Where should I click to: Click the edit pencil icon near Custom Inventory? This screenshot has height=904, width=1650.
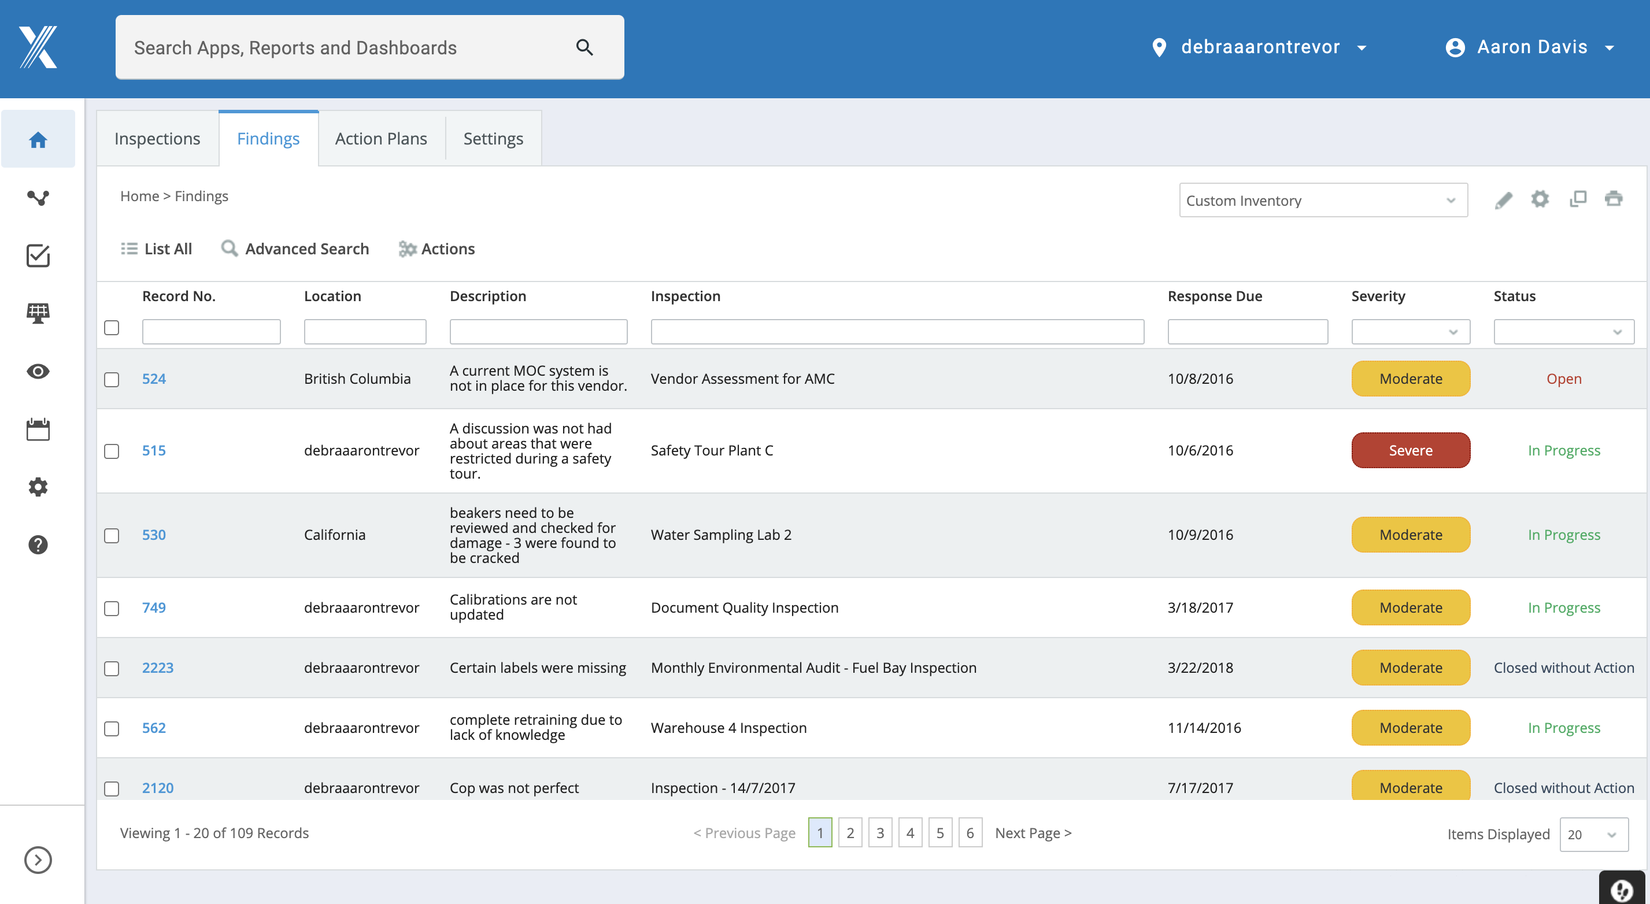1504,199
